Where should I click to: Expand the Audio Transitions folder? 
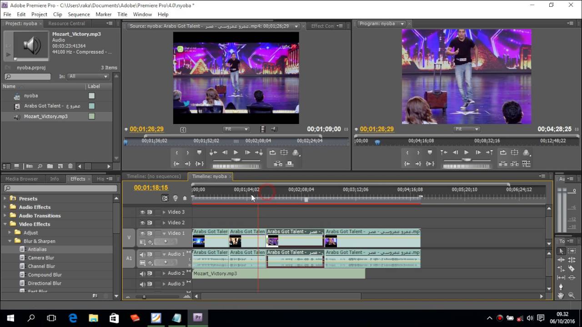(x=5, y=216)
